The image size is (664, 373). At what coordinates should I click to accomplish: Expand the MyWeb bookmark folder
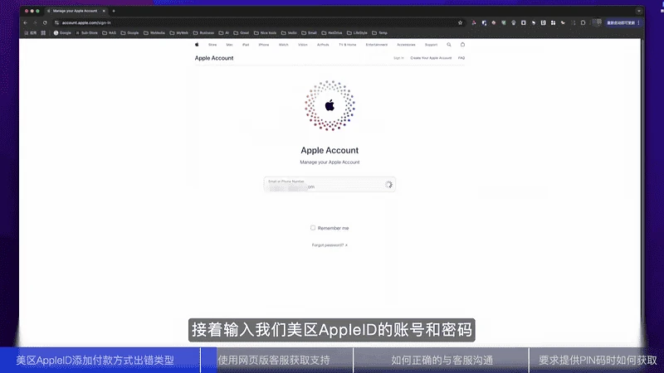179,33
